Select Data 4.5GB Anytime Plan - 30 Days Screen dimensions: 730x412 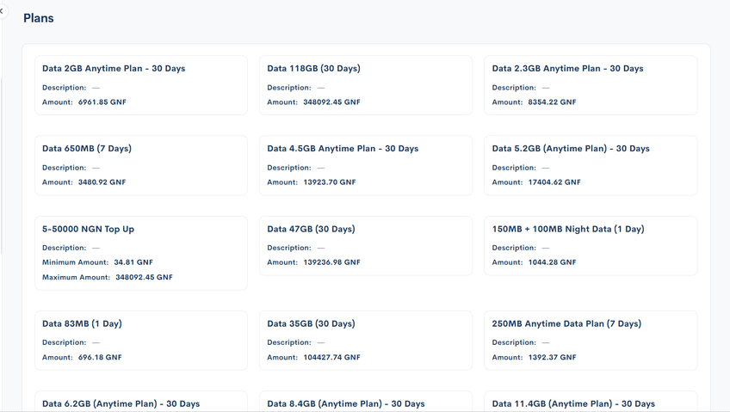click(343, 148)
